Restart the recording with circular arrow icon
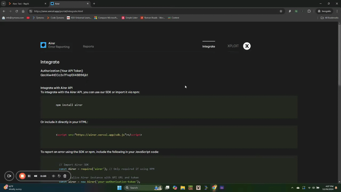Viewport: 341px width, 192px height. coord(59,176)
